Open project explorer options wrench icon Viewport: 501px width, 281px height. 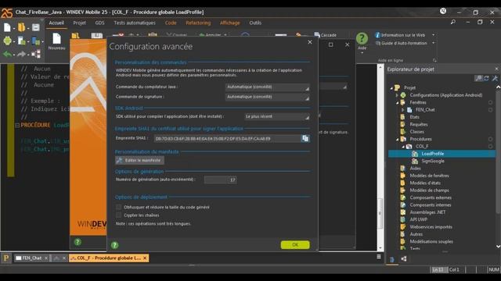pos(495,78)
